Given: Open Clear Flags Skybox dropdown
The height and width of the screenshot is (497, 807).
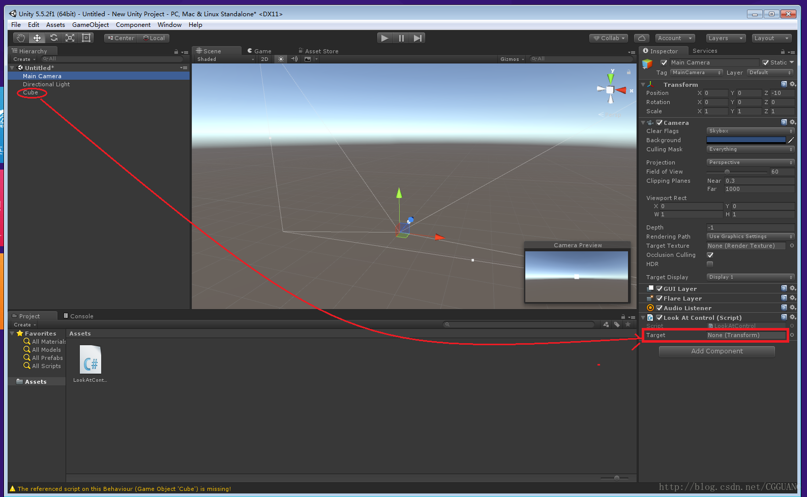Looking at the screenshot, I should (751, 131).
